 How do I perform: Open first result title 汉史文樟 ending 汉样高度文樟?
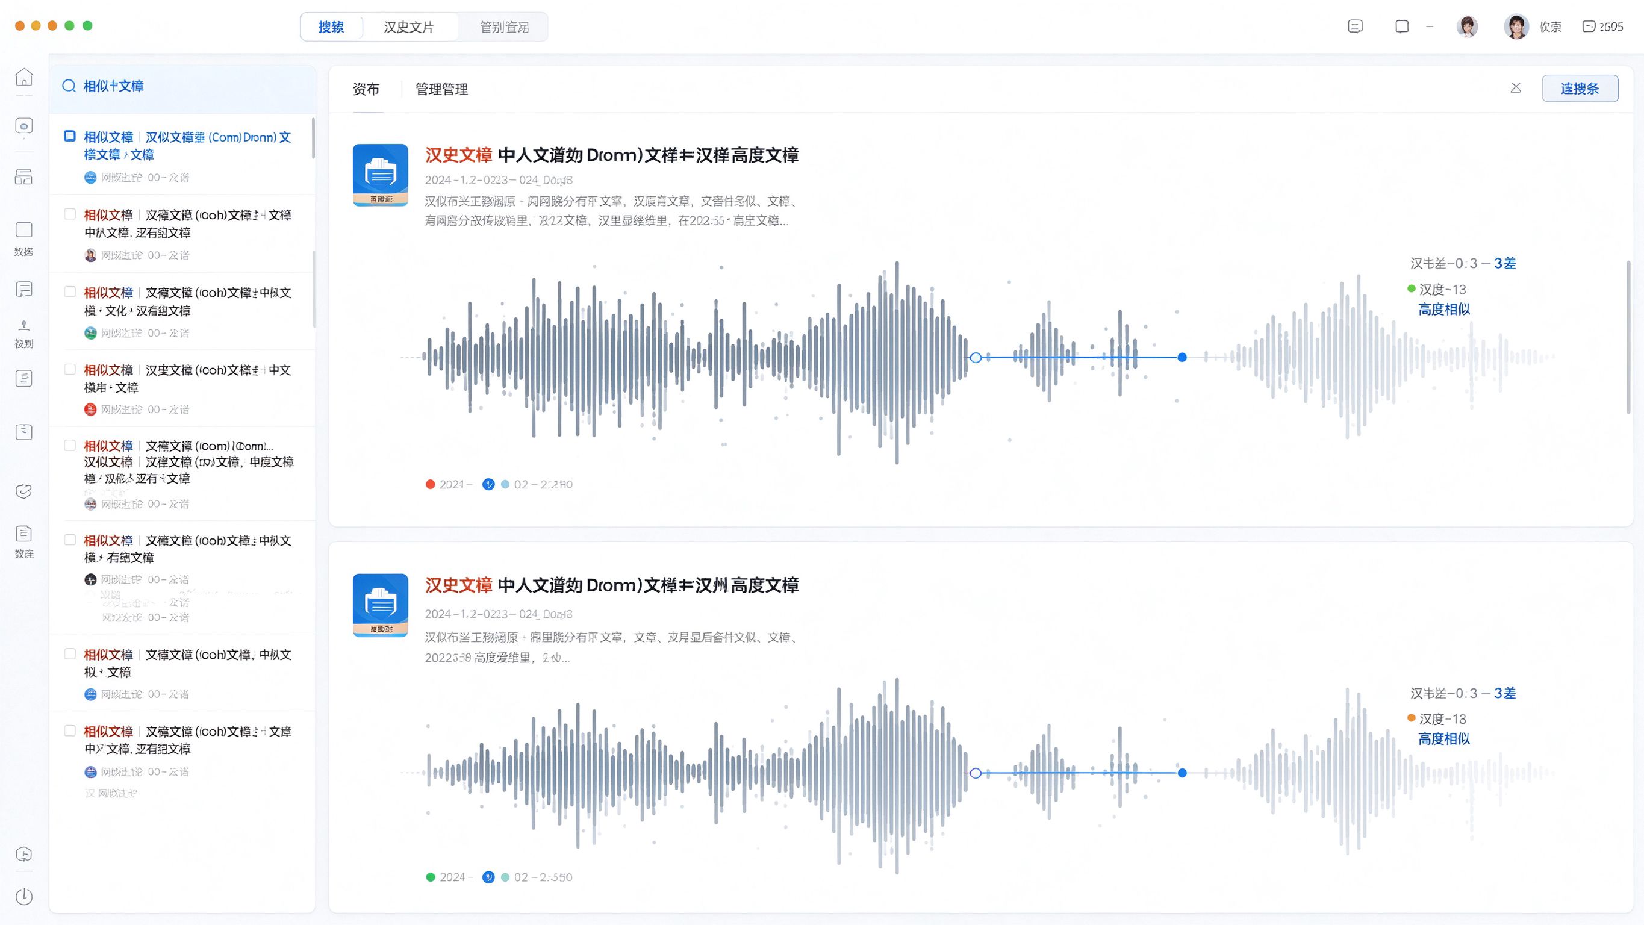[x=611, y=155]
